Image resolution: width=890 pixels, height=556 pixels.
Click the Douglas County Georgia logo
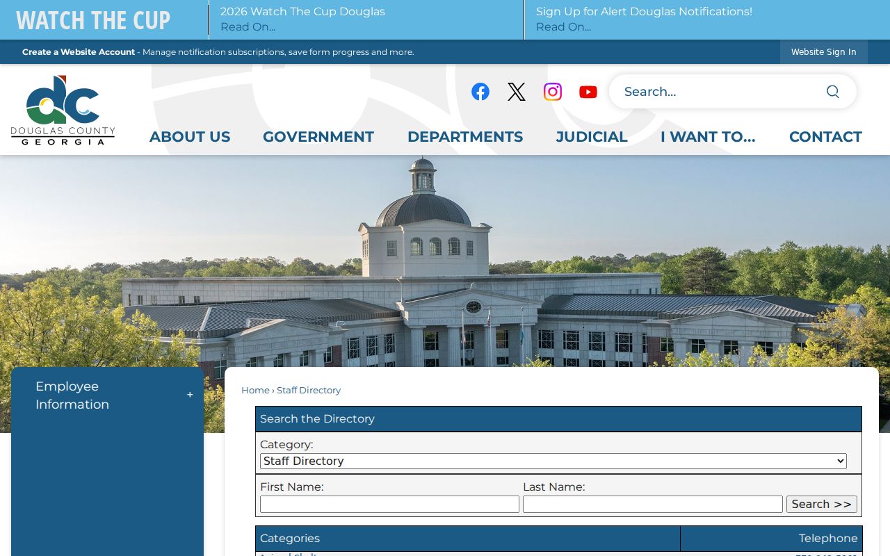[63, 110]
